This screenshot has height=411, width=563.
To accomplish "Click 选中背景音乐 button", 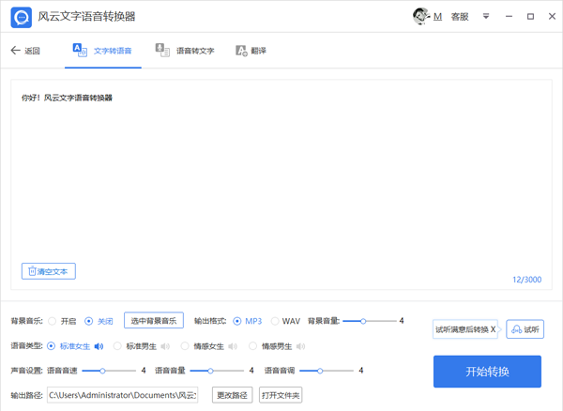I will coord(154,321).
